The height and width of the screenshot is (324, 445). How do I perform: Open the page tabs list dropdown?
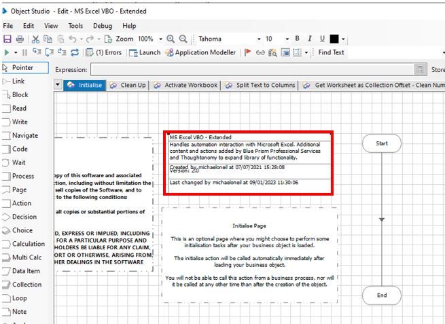[x=58, y=84]
